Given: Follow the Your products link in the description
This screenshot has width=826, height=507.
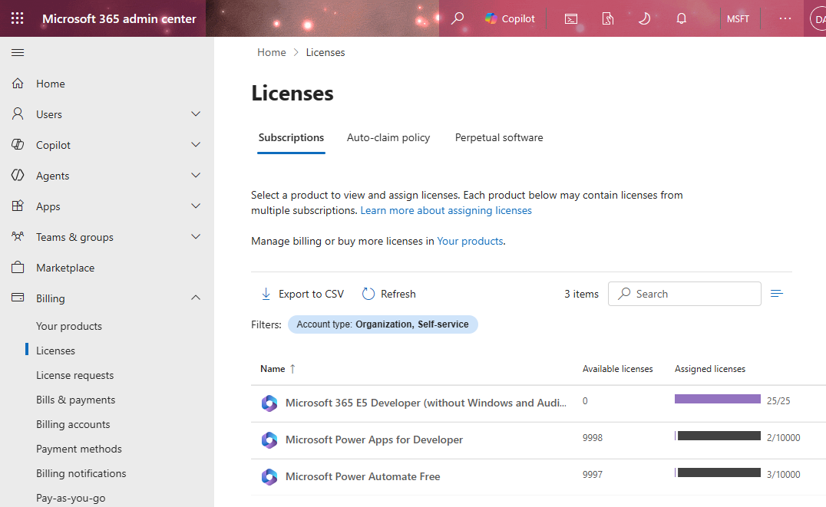Looking at the screenshot, I should pos(470,241).
